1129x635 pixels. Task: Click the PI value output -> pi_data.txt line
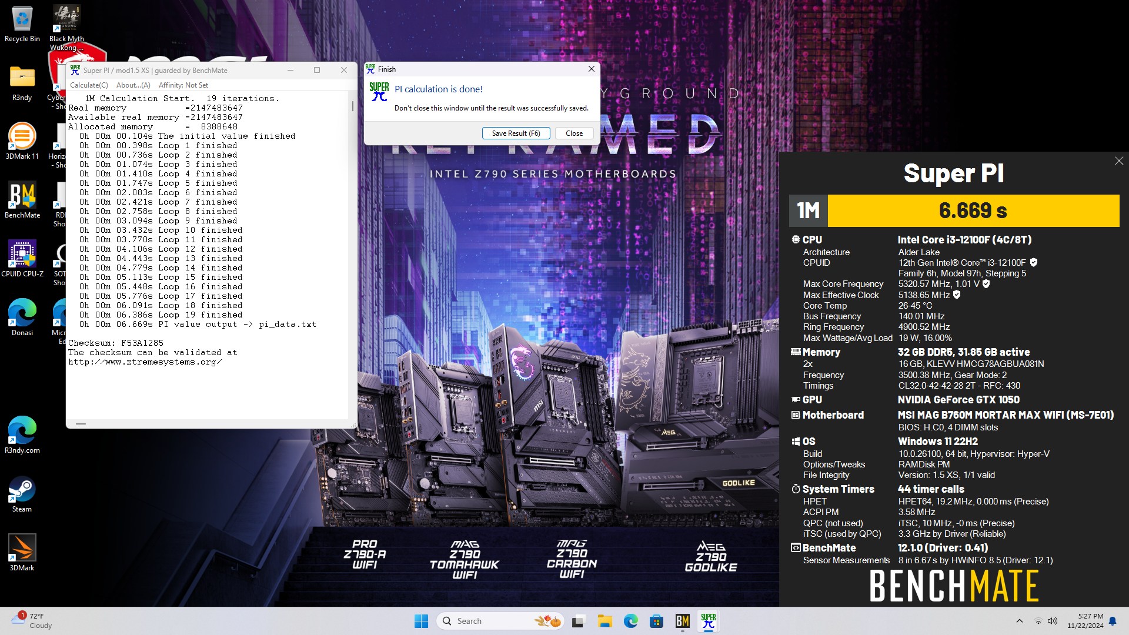[198, 324]
